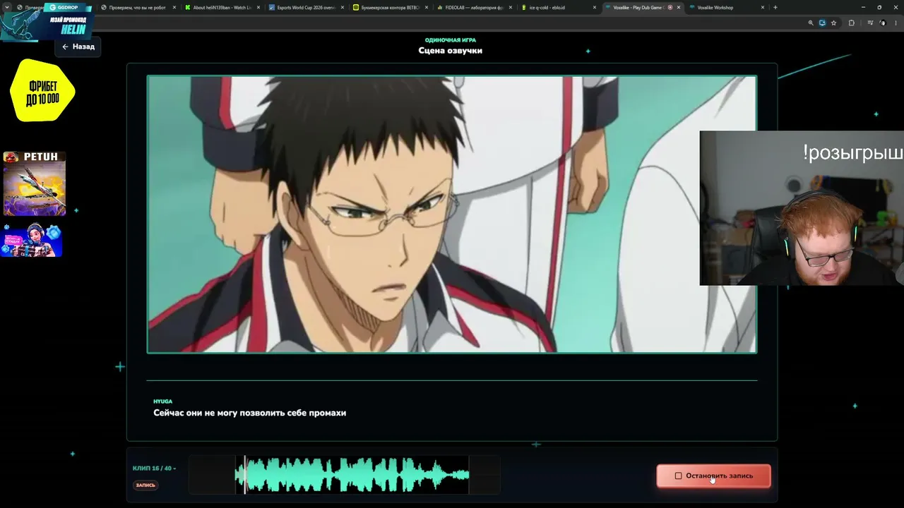Click the anime scene video preview

[x=452, y=214]
